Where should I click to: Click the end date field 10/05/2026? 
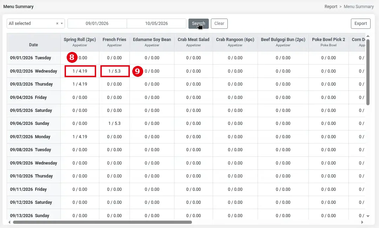[157, 24]
